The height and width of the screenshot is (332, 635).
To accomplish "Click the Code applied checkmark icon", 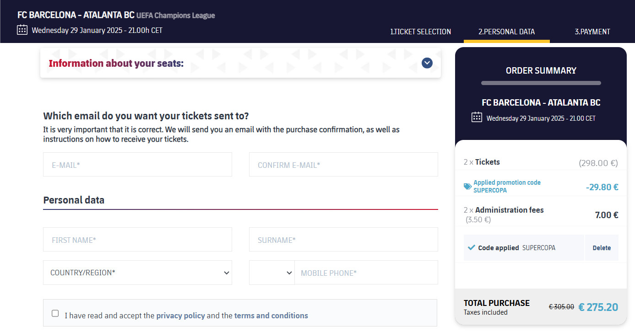I will tap(471, 247).
